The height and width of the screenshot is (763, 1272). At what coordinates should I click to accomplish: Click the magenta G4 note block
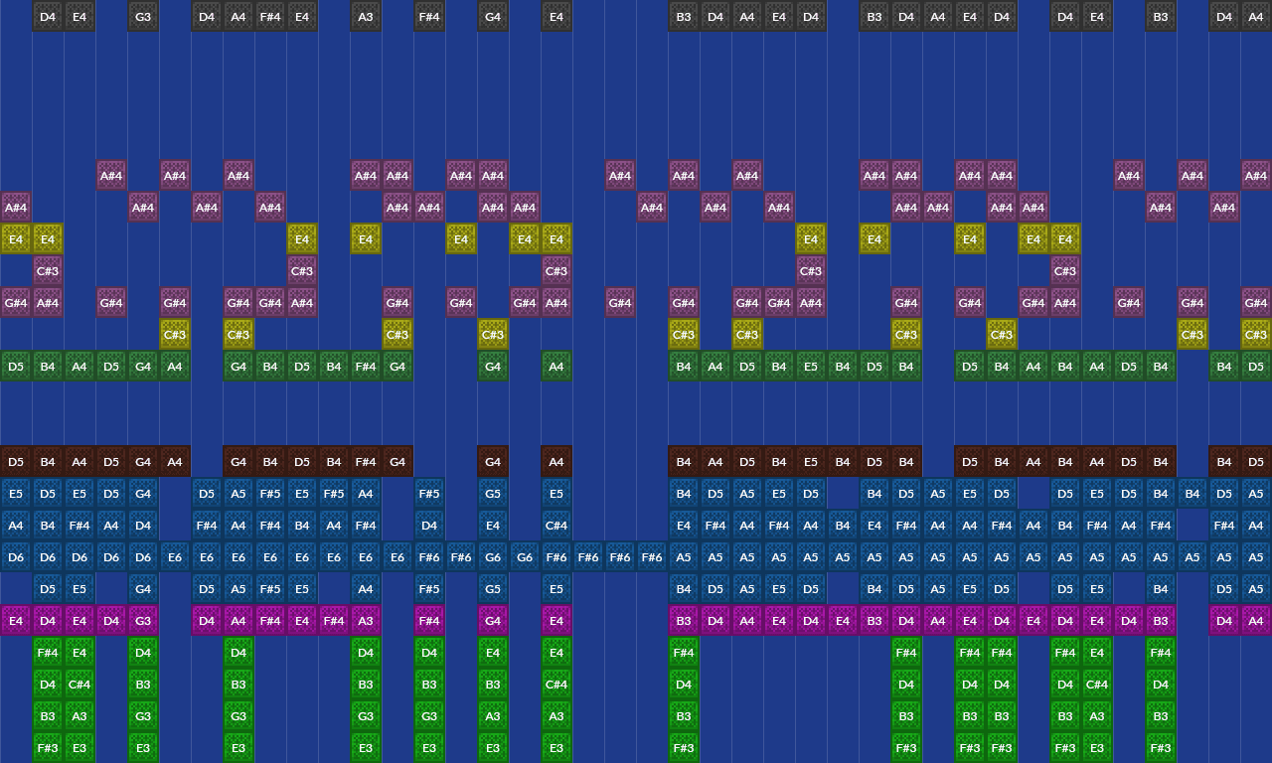tap(493, 620)
